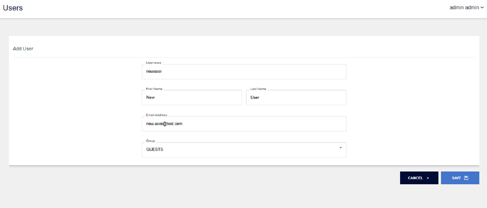Click the Username field label

pyautogui.click(x=153, y=63)
